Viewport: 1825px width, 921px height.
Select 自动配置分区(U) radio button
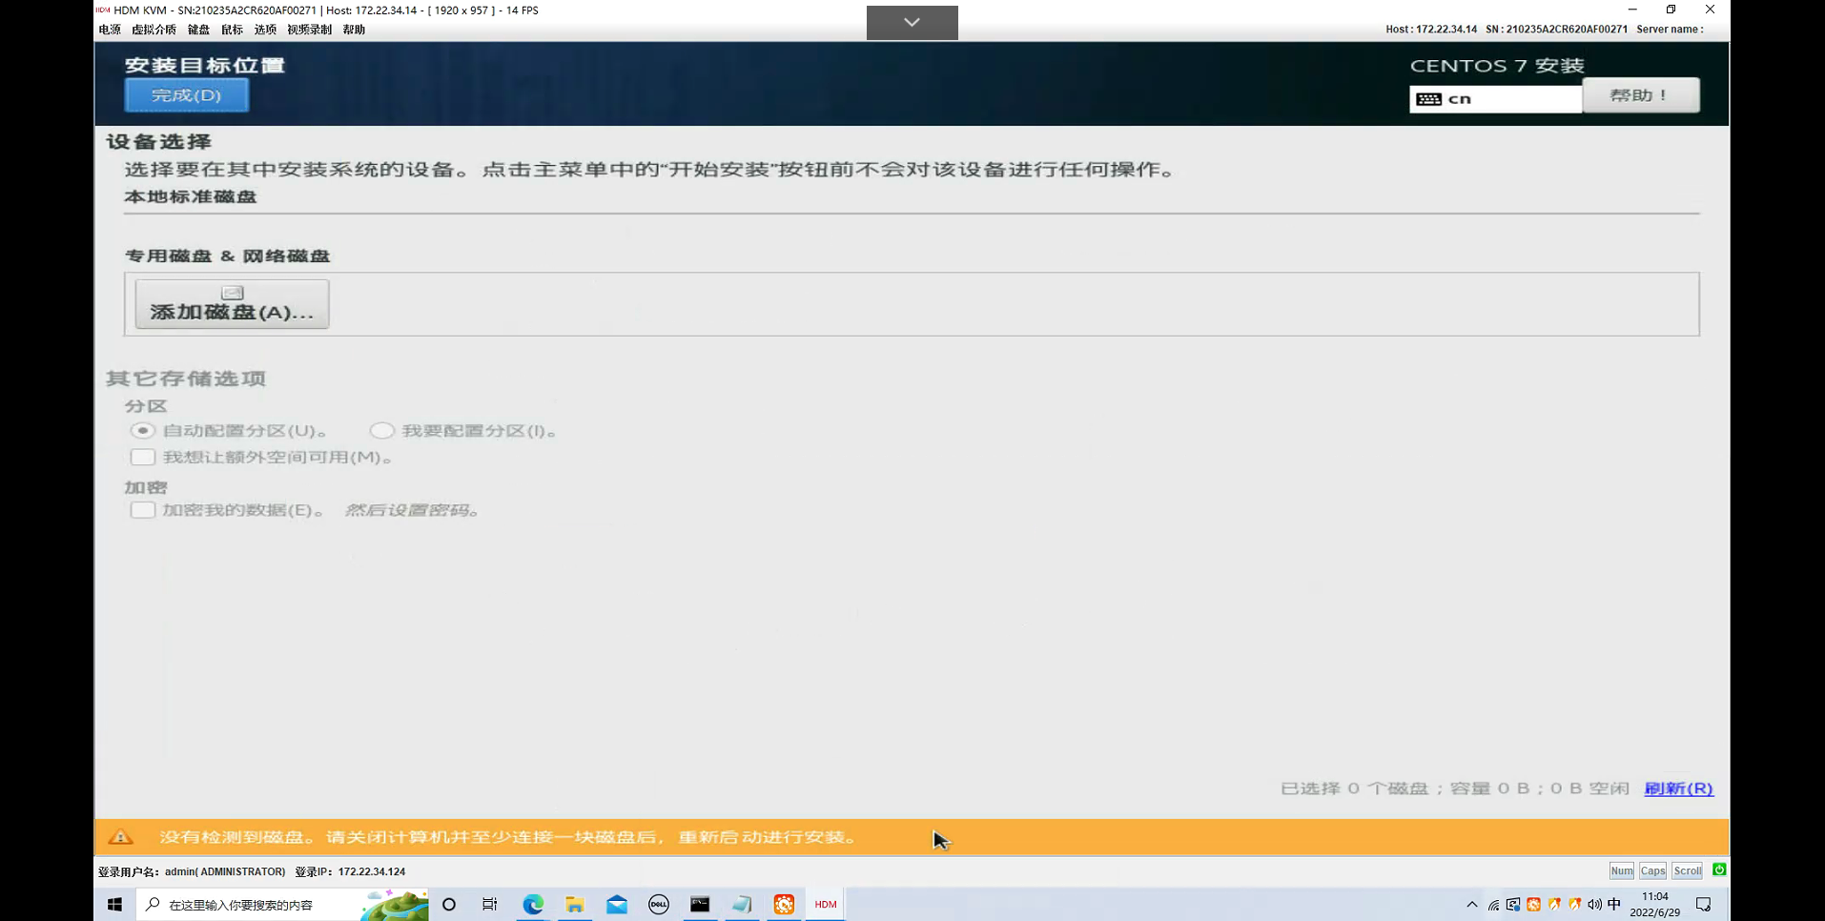click(x=143, y=431)
